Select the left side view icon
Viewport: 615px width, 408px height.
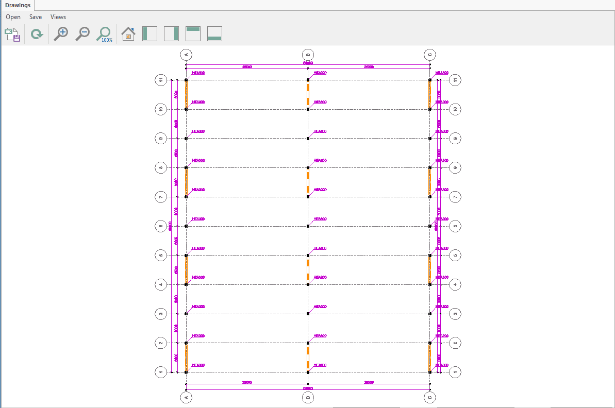(x=149, y=35)
